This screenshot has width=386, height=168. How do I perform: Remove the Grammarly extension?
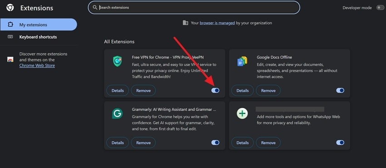143,143
